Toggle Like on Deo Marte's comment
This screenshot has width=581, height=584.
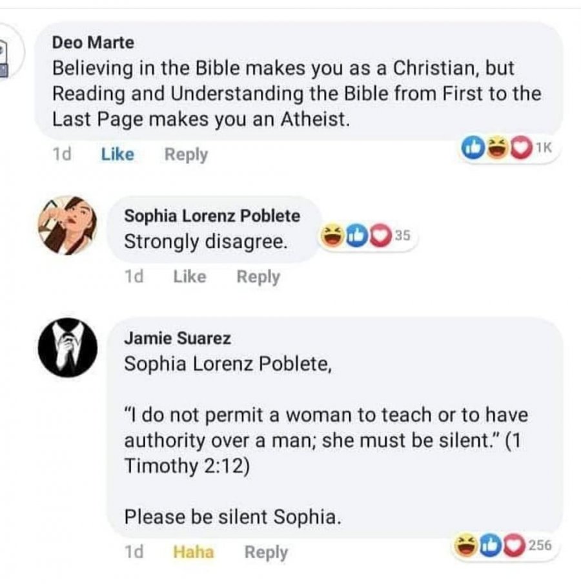pyautogui.click(x=117, y=154)
